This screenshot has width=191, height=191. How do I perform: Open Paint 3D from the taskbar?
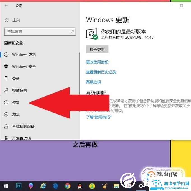click(x=31, y=186)
